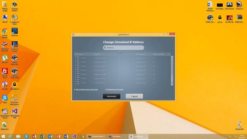Image resolution: width=247 pixels, height=139 pixels.
Task: Switch to the Recording taskbar window
Action: tap(117, 136)
